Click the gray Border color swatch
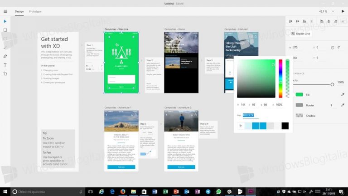348x196 pixels. click(299, 105)
